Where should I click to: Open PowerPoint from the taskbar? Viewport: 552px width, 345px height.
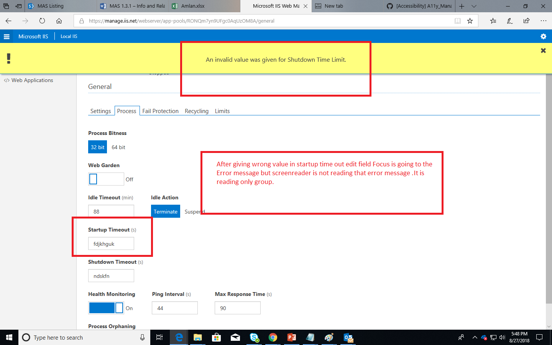[291, 337]
